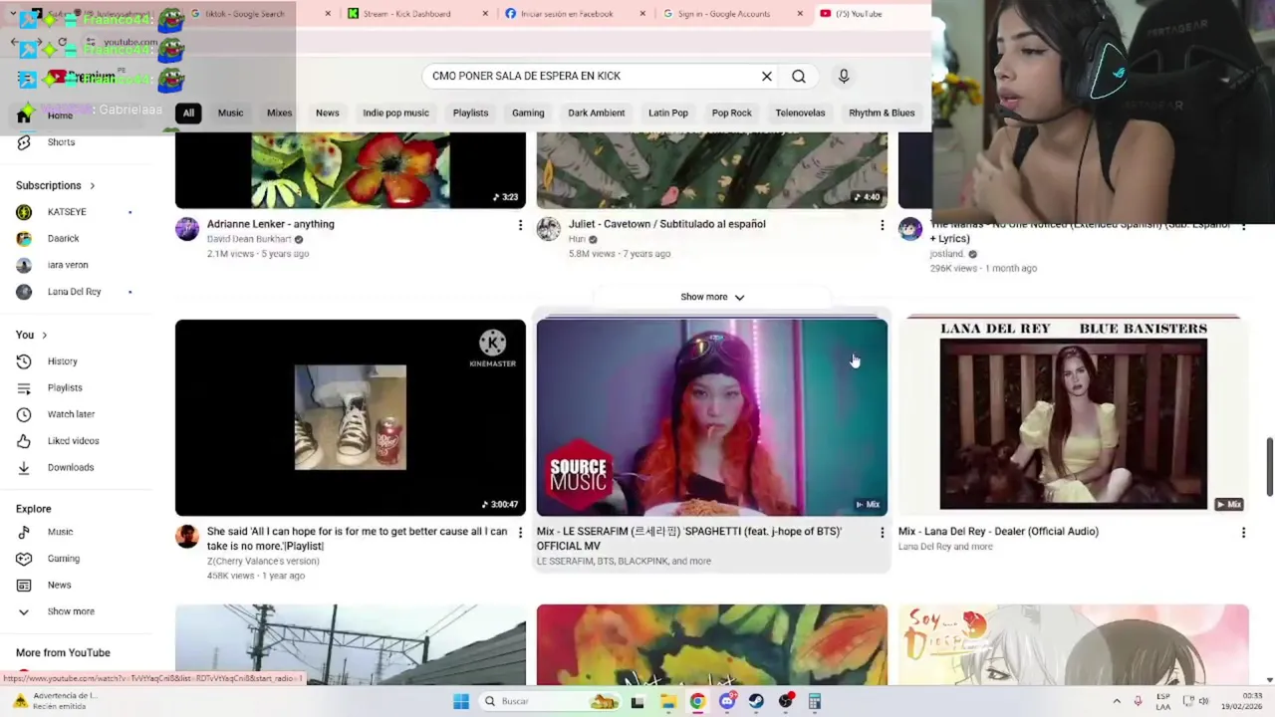Screen dimensions: 1275x717
Task: Show hidden system tray icons
Action: tap(1116, 701)
